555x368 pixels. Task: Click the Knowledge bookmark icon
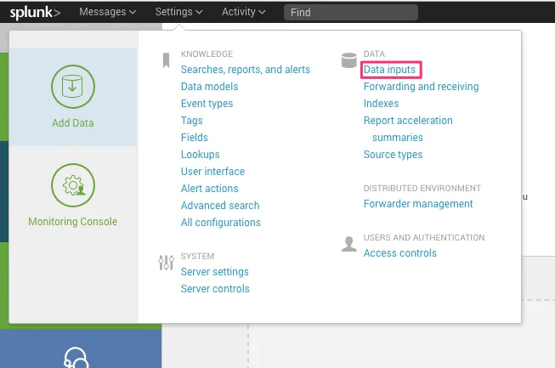(166, 60)
